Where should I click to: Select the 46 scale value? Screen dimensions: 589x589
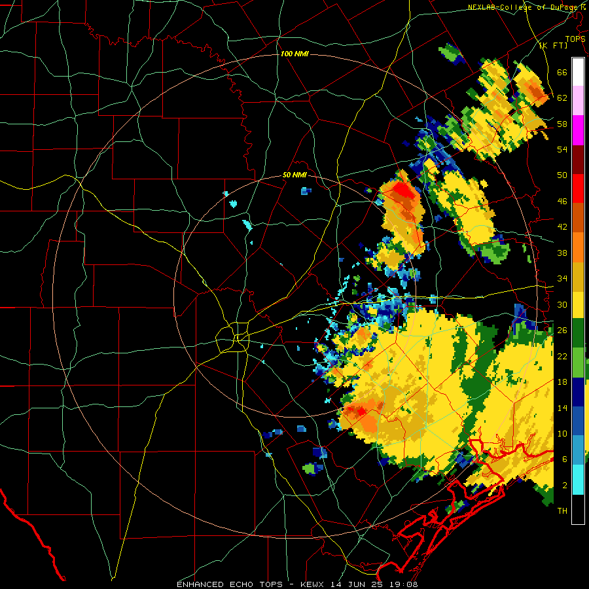click(562, 202)
